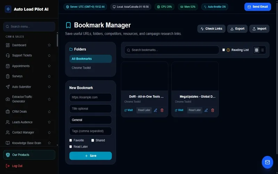Delete the MegaUpdates bookmark via trash icon

(213, 110)
